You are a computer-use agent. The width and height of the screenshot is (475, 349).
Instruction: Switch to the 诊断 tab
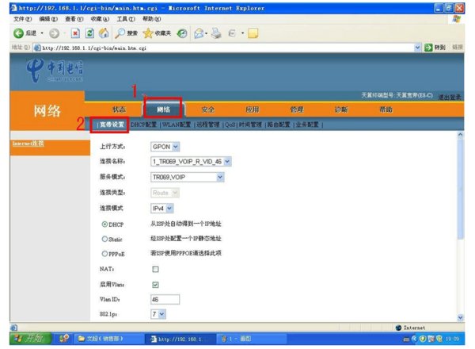point(341,109)
